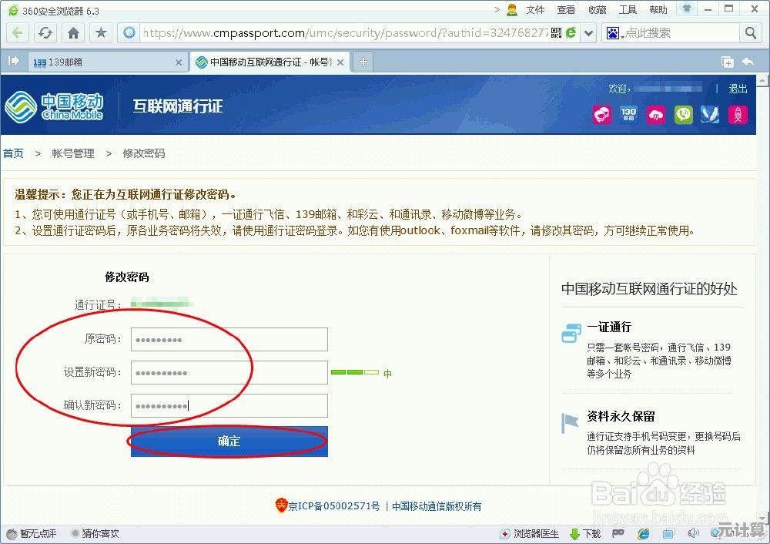Run search with the magnifier icon
Image resolution: width=770 pixels, height=544 pixels.
(x=751, y=33)
